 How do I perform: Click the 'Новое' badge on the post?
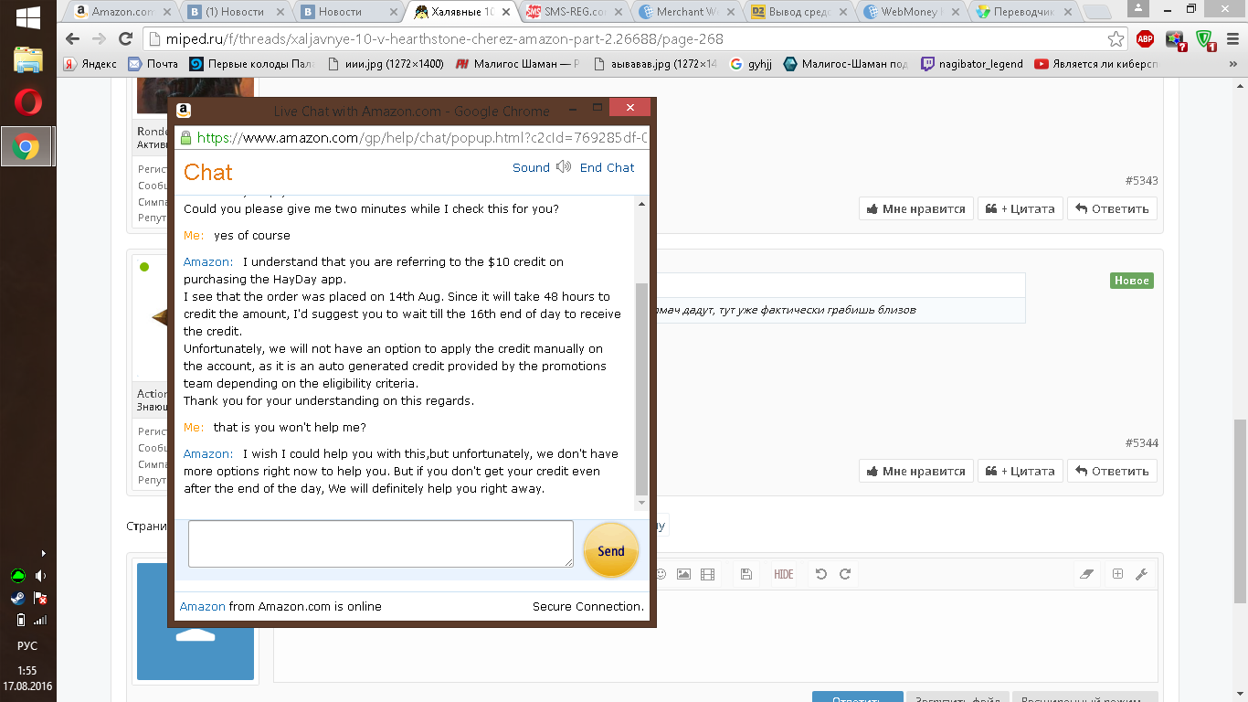[x=1132, y=281]
